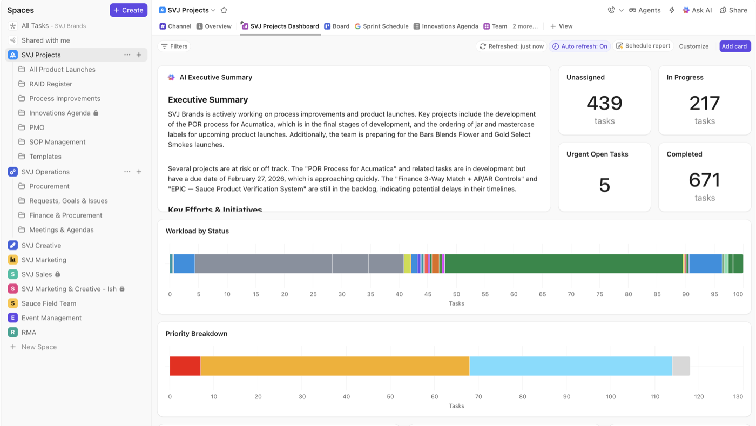Viewport: 756px width, 426px height.
Task: Click the plus icon beside SVJ Operations space
Action: (x=139, y=172)
